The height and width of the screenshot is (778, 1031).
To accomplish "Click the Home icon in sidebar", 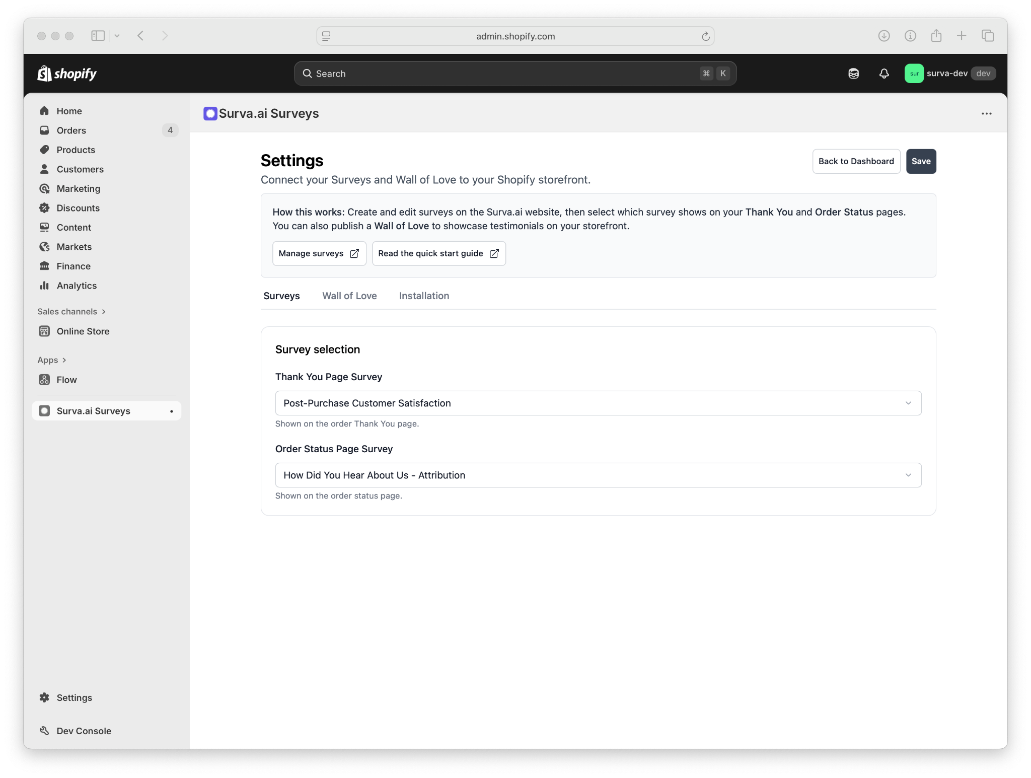I will point(44,111).
